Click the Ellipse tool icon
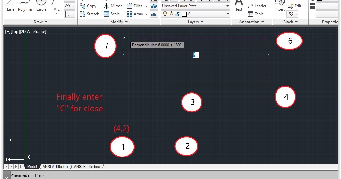The image size is (341, 179). [x=67, y=6]
